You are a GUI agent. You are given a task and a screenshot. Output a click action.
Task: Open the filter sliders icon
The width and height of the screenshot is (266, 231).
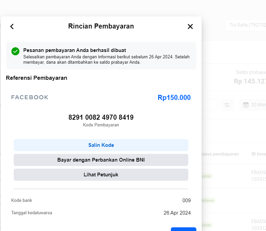coord(227,105)
